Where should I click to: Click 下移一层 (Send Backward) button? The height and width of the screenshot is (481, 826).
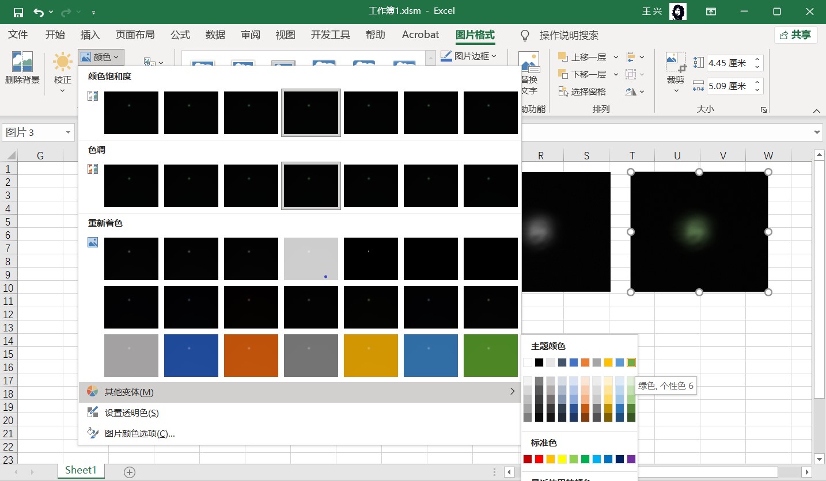582,74
